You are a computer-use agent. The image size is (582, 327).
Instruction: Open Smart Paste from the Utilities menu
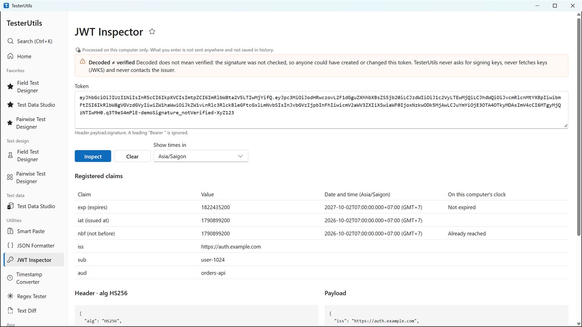[x=34, y=231]
